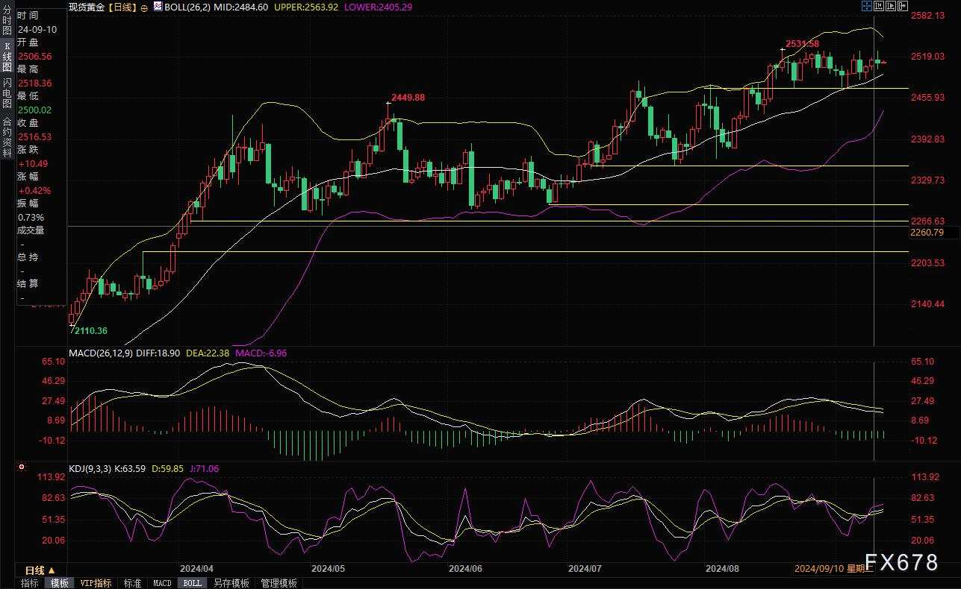Click the 2260.79 price axis marker
961x589 pixels.
coord(928,233)
